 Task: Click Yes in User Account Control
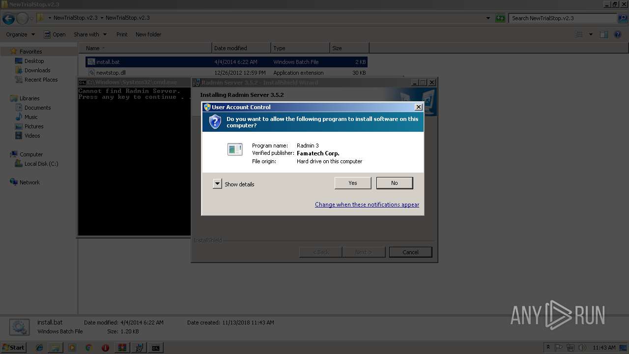tap(353, 183)
